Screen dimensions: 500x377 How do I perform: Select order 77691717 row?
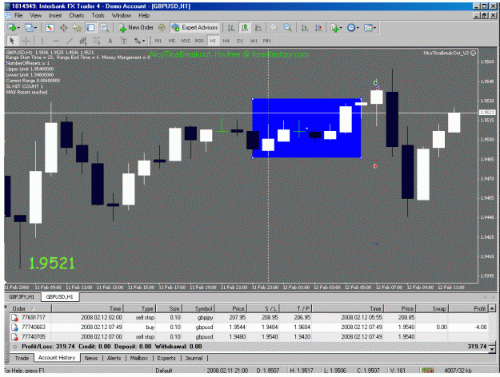click(249, 317)
